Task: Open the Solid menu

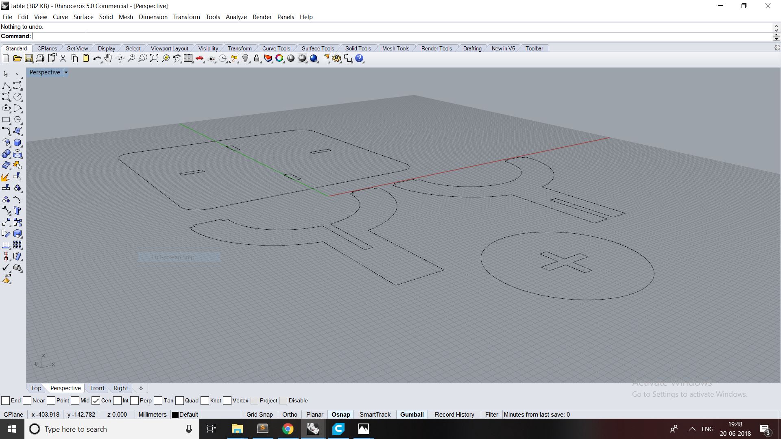Action: [x=106, y=17]
